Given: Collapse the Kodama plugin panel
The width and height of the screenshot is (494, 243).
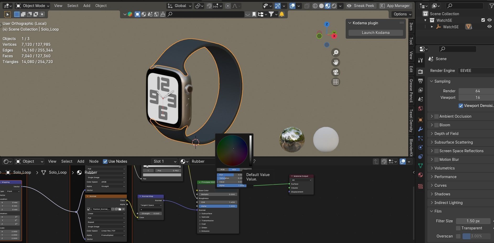Looking at the screenshot, I should point(350,23).
